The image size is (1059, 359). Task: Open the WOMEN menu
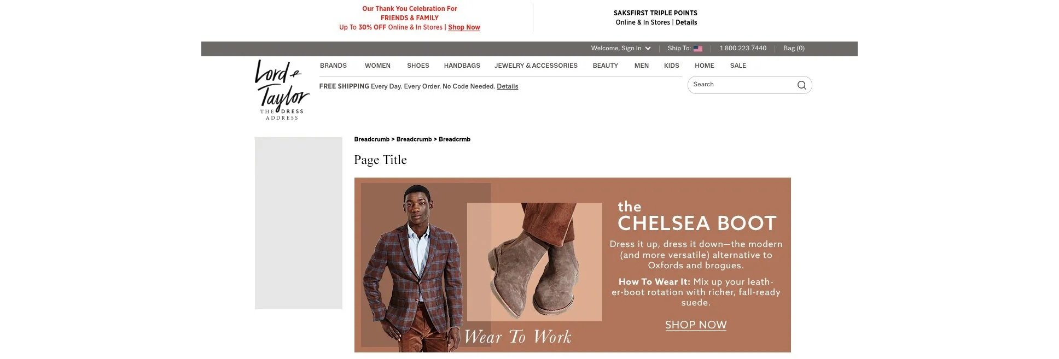(x=377, y=66)
